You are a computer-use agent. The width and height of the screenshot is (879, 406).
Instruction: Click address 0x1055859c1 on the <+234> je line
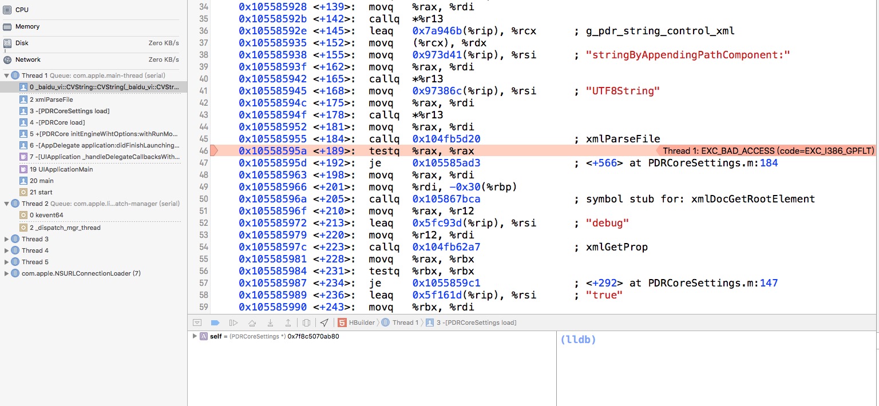pos(446,283)
